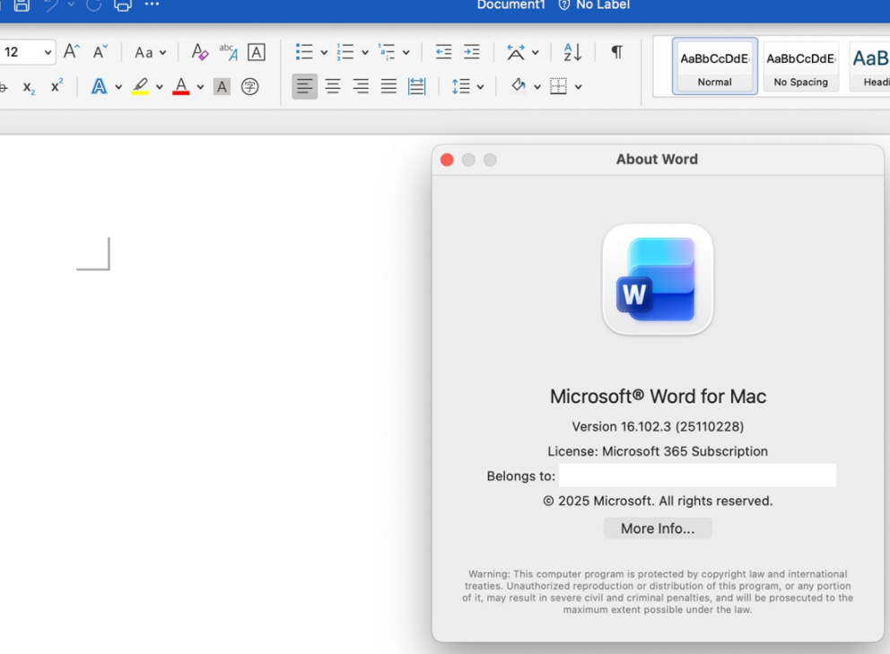Screen dimensions: 890x654
Task: Click the Save icon in title bar
Action: pyautogui.click(x=22, y=5)
